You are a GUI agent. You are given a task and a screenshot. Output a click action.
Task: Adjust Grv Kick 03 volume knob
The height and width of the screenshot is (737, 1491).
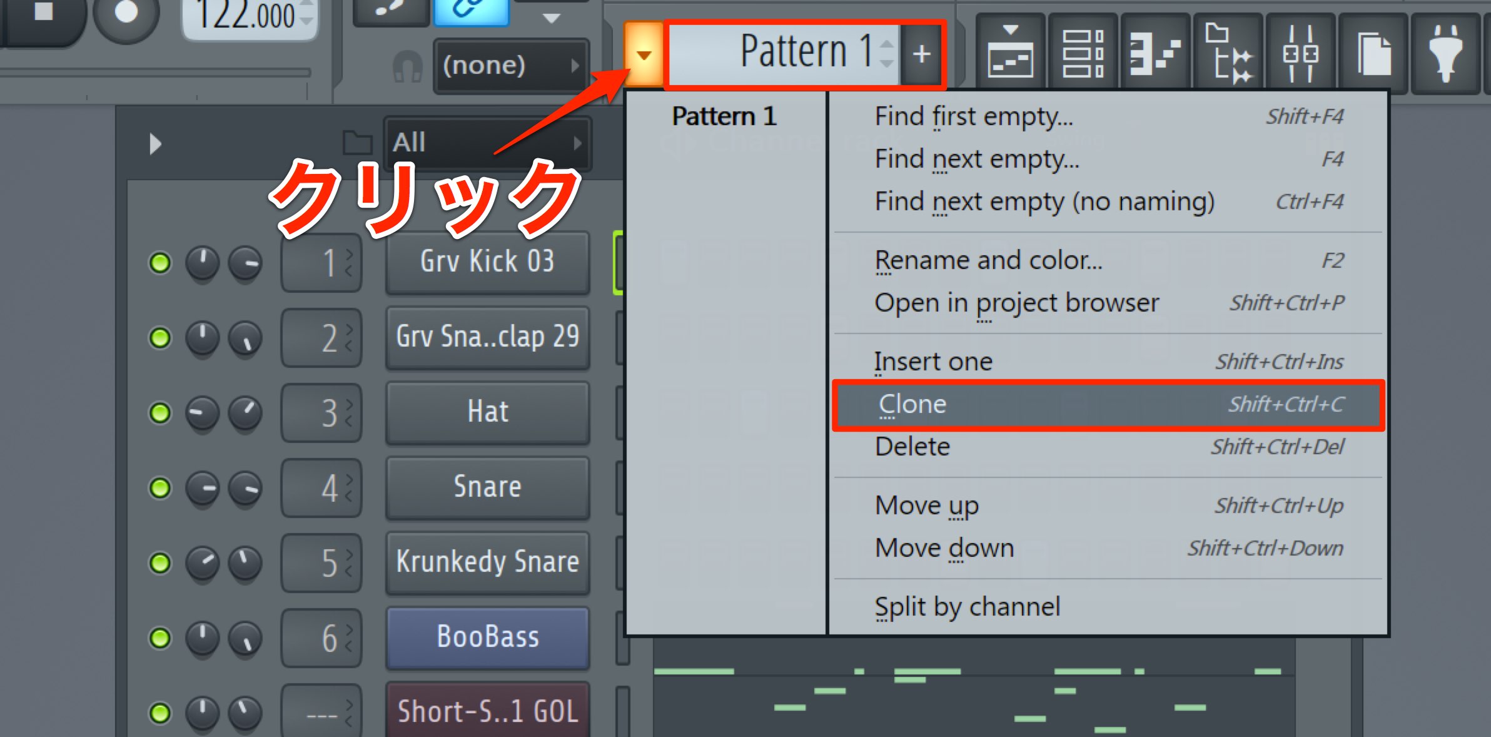click(x=245, y=263)
